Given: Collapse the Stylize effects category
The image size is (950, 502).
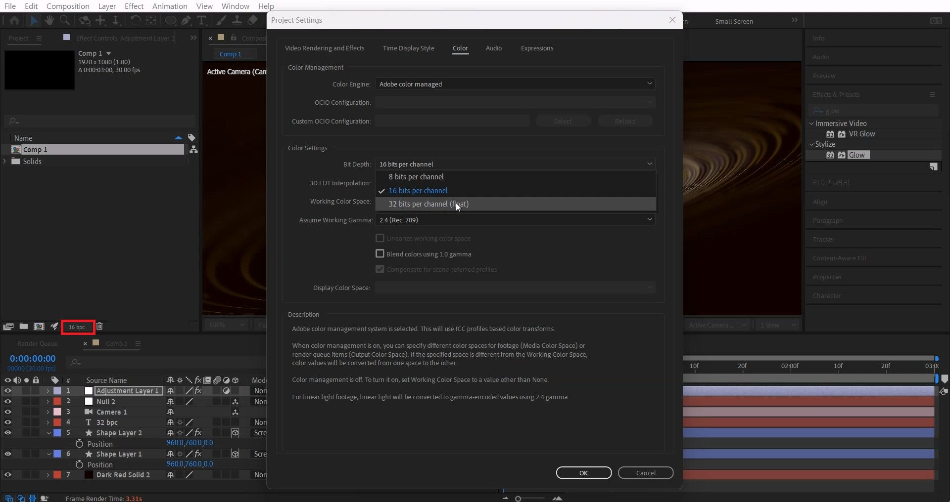Looking at the screenshot, I should (x=811, y=144).
